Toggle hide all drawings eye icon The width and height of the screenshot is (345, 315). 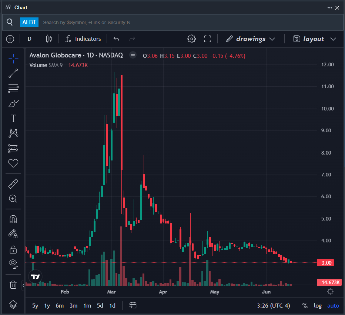click(13, 264)
